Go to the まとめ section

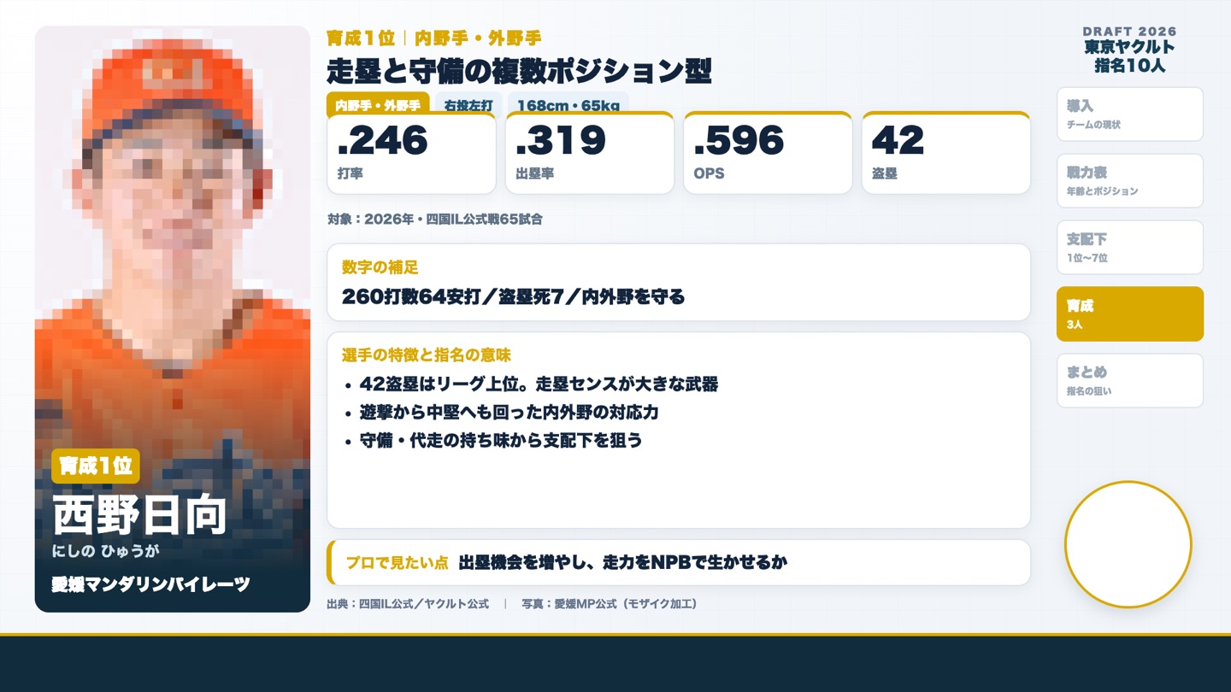tap(1129, 380)
